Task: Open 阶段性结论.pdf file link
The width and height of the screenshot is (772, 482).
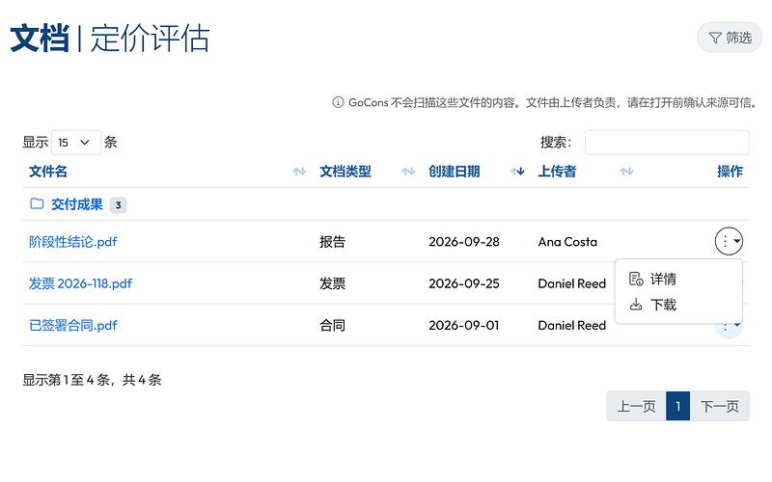Action: coord(73,242)
